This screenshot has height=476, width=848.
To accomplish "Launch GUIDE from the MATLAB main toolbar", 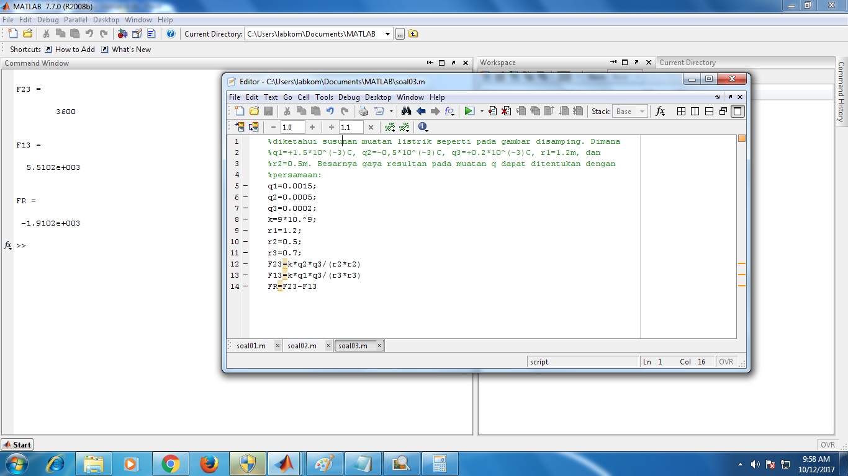I will [x=137, y=33].
